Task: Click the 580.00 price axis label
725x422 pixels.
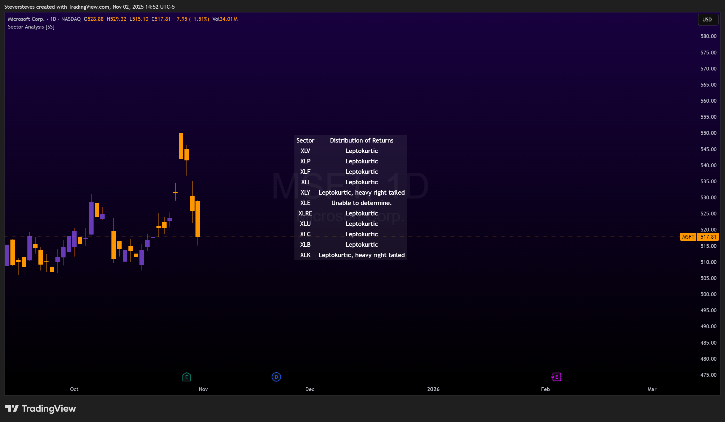Action: click(708, 36)
